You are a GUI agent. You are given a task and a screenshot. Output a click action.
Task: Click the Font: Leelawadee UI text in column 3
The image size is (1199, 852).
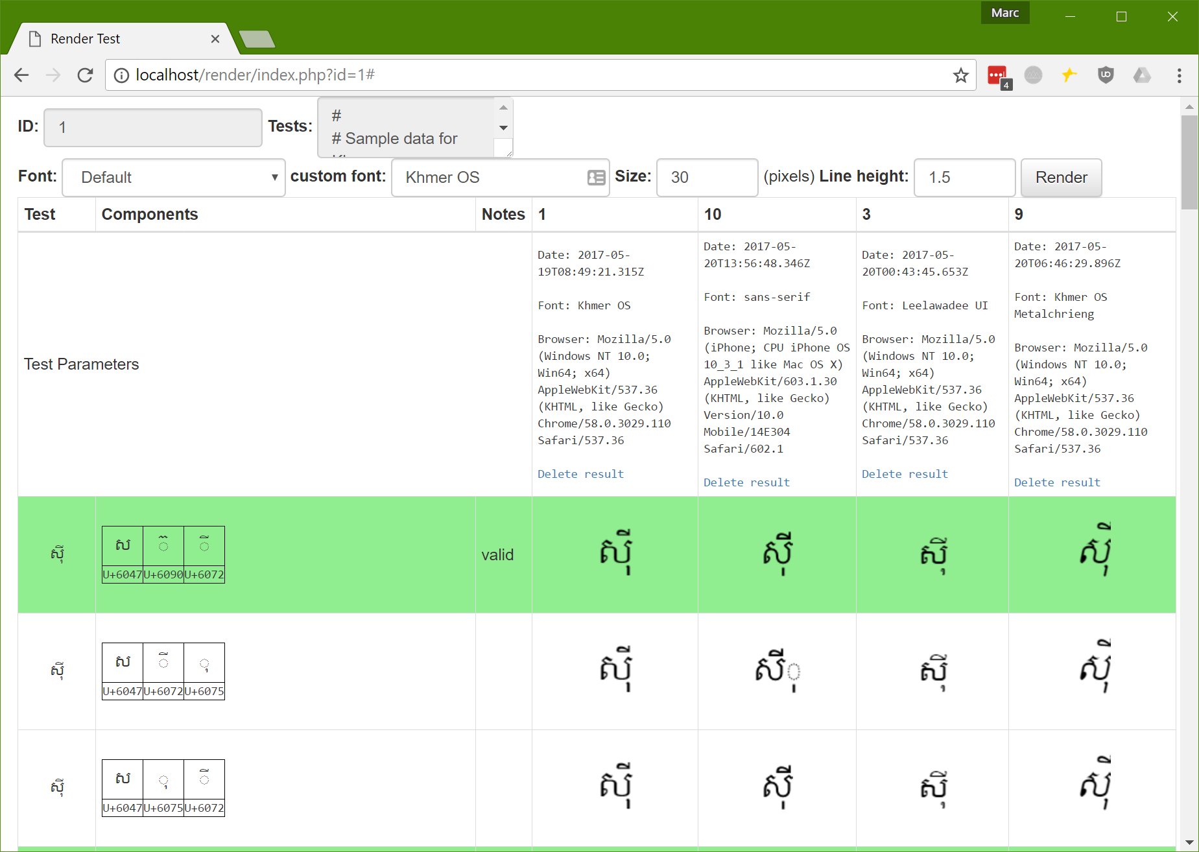coord(925,305)
